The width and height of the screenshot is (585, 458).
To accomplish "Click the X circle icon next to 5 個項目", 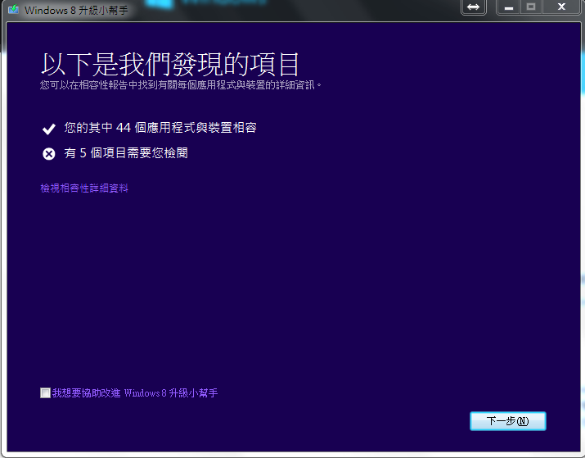I will point(49,153).
